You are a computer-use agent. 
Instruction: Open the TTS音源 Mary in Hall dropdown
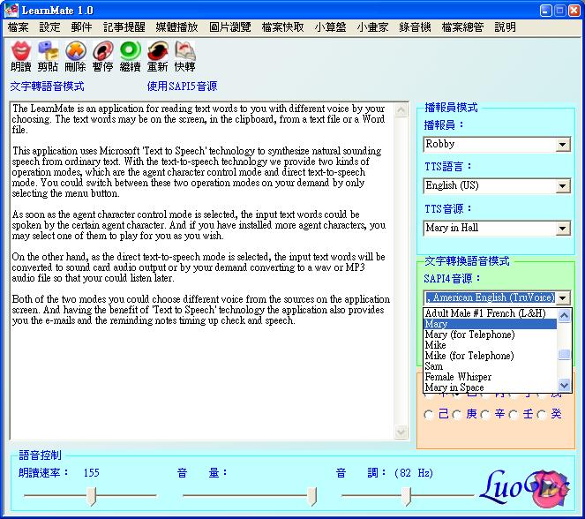coord(563,228)
